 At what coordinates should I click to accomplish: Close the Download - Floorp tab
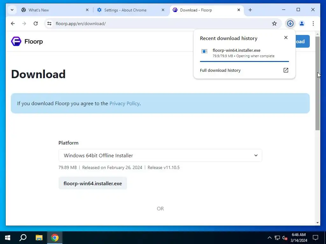click(239, 10)
